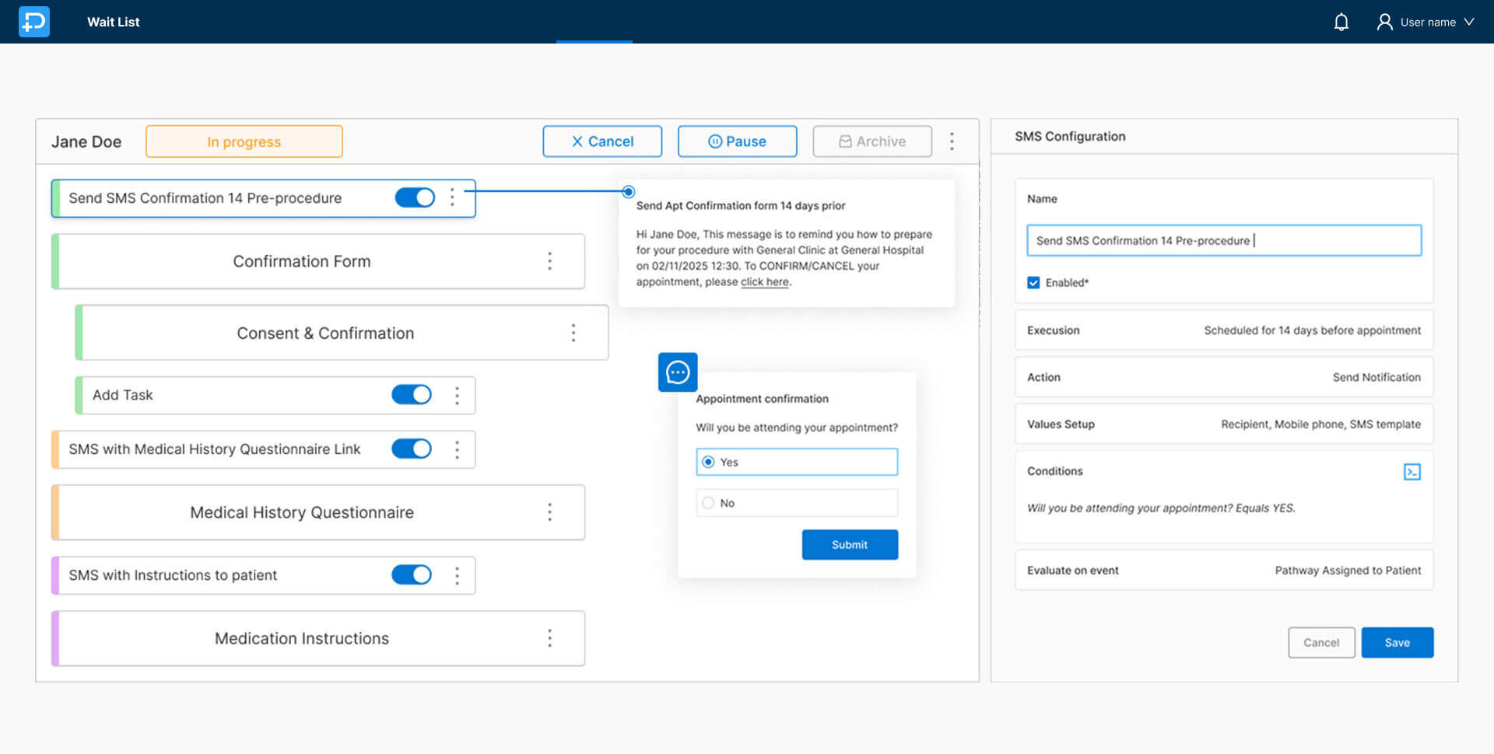Screen dimensions: 1494x754
Task: Expand the Values Setup row
Action: click(1223, 424)
